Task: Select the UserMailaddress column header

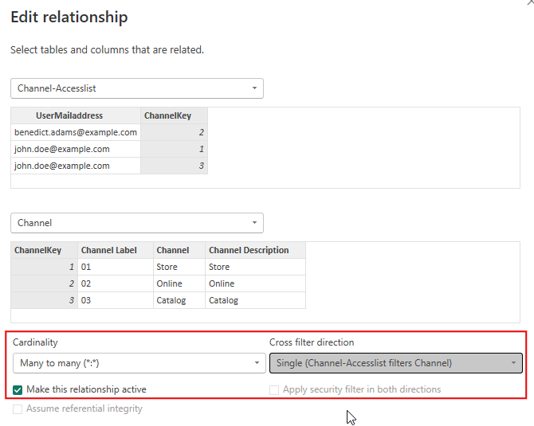Action: (x=75, y=115)
